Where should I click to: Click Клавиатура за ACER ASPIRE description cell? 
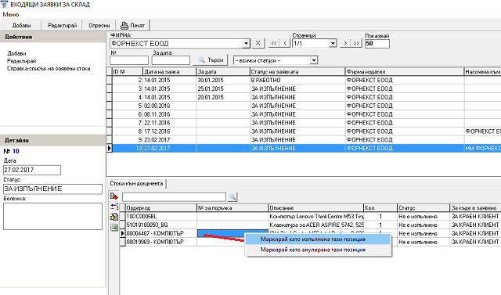(x=316, y=225)
